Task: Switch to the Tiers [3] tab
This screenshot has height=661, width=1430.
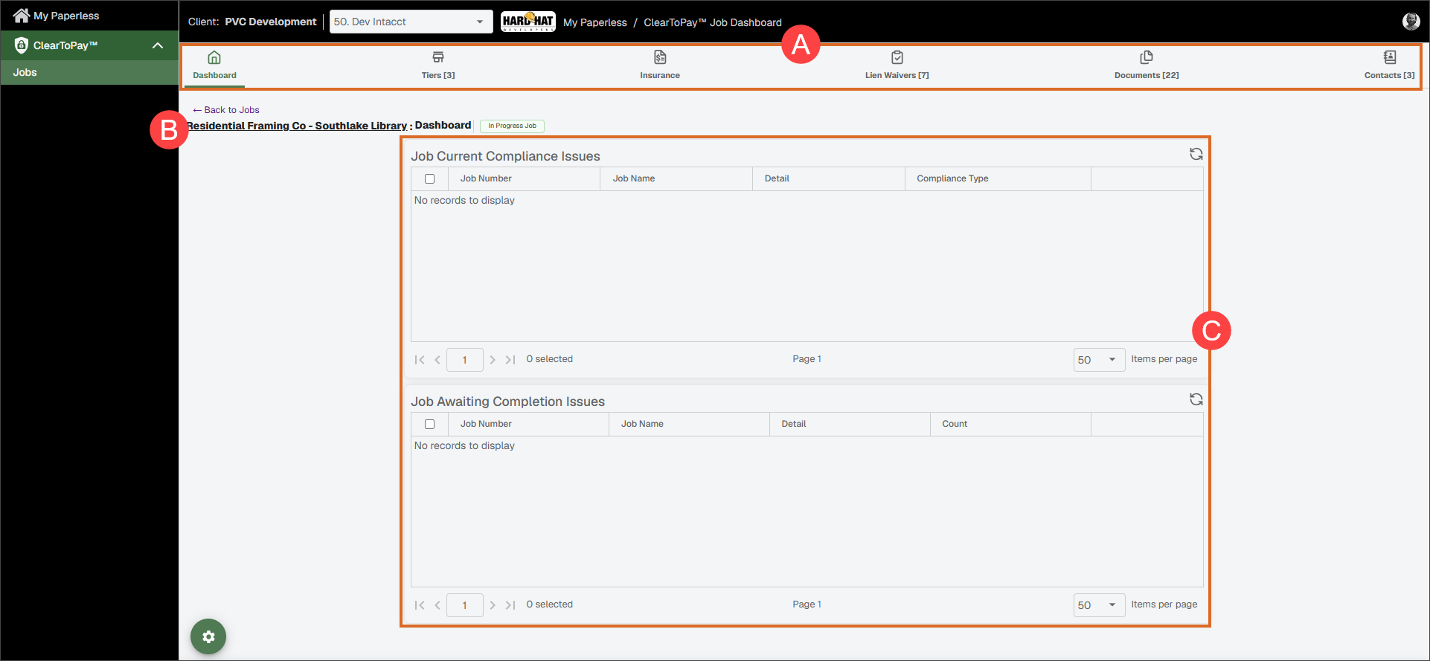Action: point(438,65)
